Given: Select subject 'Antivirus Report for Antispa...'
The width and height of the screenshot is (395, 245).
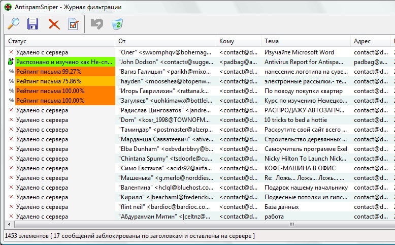Looking at the screenshot, I should click(304, 62).
